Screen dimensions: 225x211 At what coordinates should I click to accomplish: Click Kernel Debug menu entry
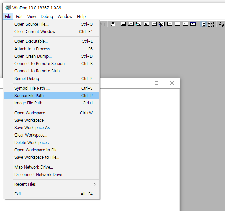point(28,79)
